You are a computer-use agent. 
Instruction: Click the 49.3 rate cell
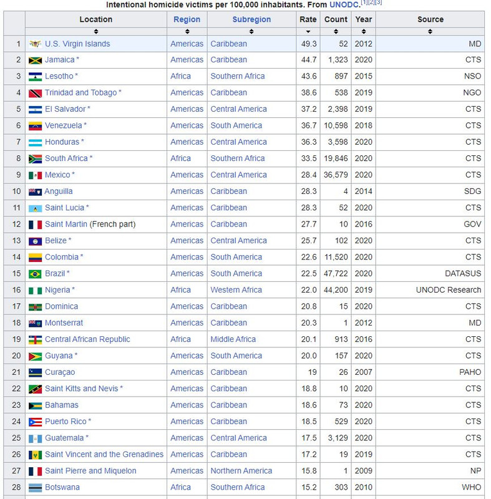308,44
